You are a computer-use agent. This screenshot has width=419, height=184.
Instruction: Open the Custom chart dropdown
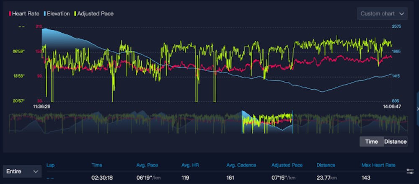382,13
